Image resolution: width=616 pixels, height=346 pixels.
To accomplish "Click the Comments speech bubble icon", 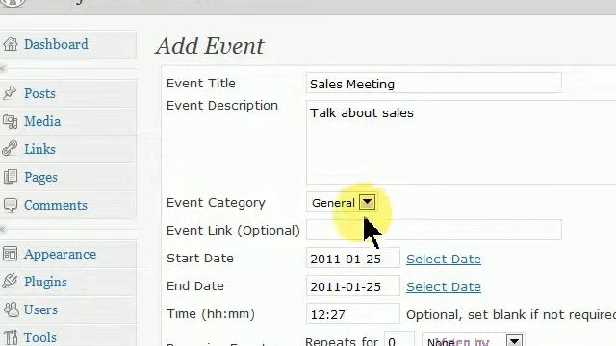I will point(11,205).
